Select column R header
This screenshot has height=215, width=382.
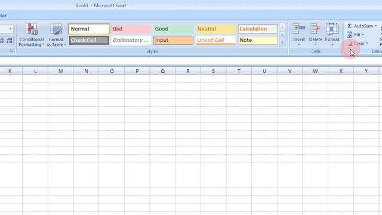(188, 71)
